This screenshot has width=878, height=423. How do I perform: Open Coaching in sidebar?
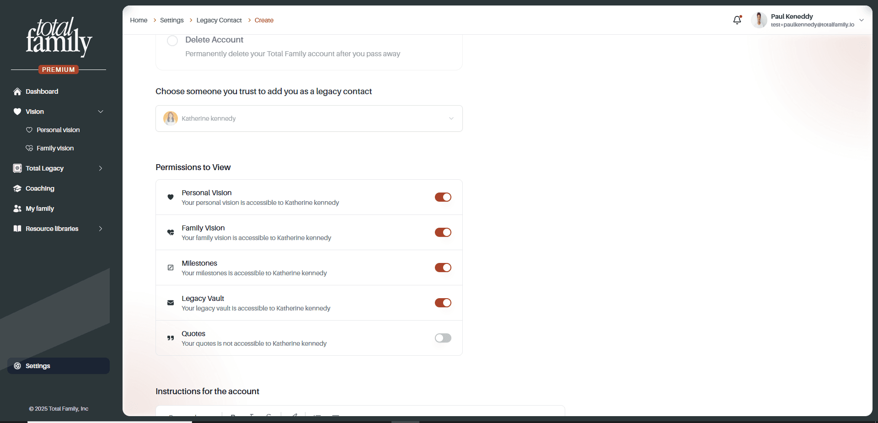(x=59, y=188)
